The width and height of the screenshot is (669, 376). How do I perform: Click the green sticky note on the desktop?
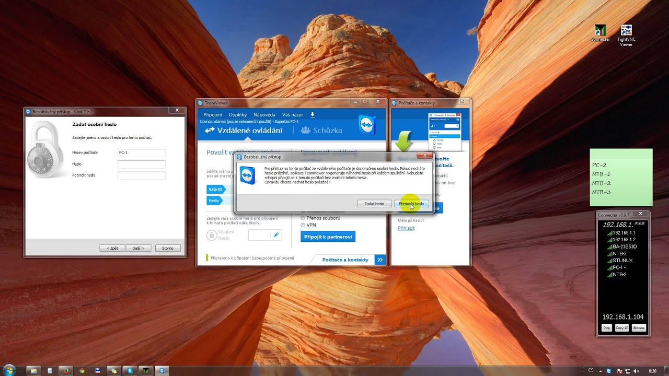tap(621, 177)
